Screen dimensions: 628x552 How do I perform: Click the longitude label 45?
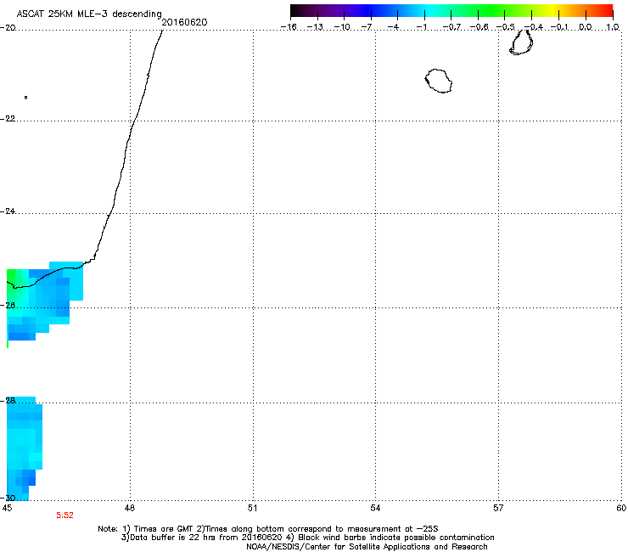pyautogui.click(x=7, y=509)
